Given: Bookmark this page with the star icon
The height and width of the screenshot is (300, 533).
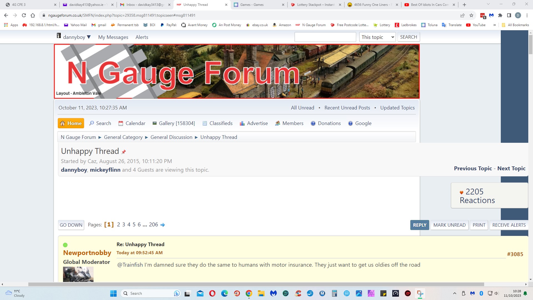Looking at the screenshot, I should [x=471, y=15].
